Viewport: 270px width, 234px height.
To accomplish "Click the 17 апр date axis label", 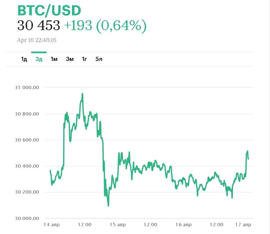I will [243, 225].
